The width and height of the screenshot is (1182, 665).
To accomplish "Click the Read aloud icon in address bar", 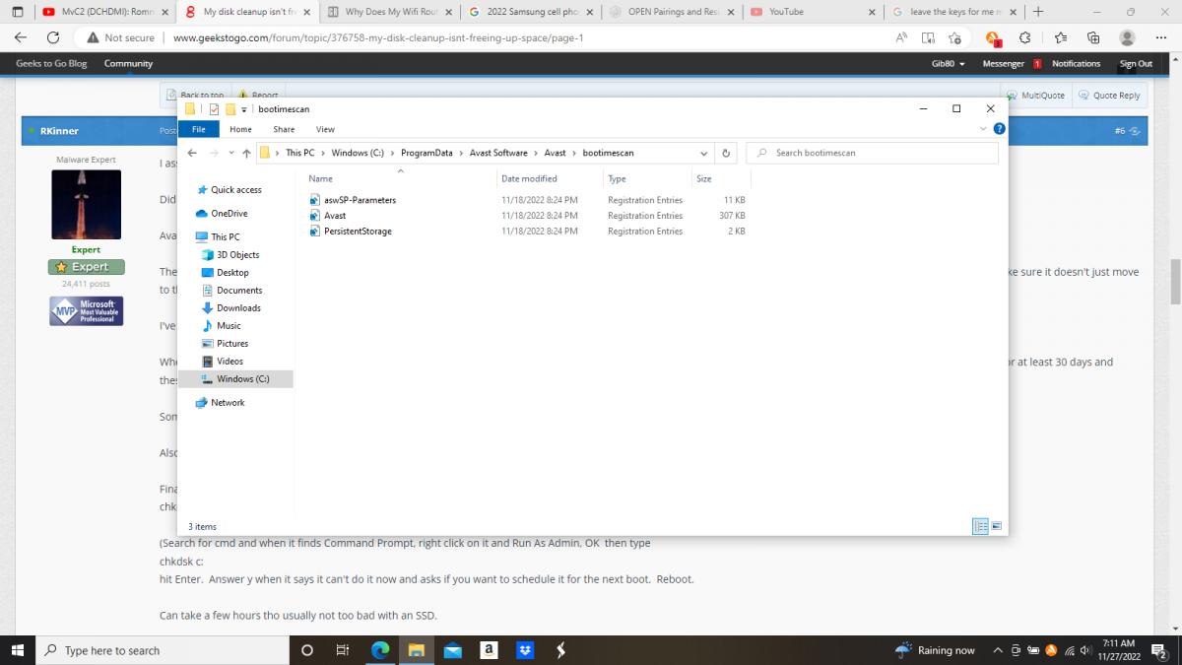I will 901,37.
